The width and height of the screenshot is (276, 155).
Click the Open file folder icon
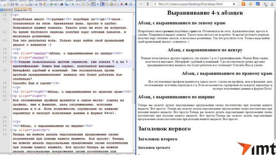point(8,4)
